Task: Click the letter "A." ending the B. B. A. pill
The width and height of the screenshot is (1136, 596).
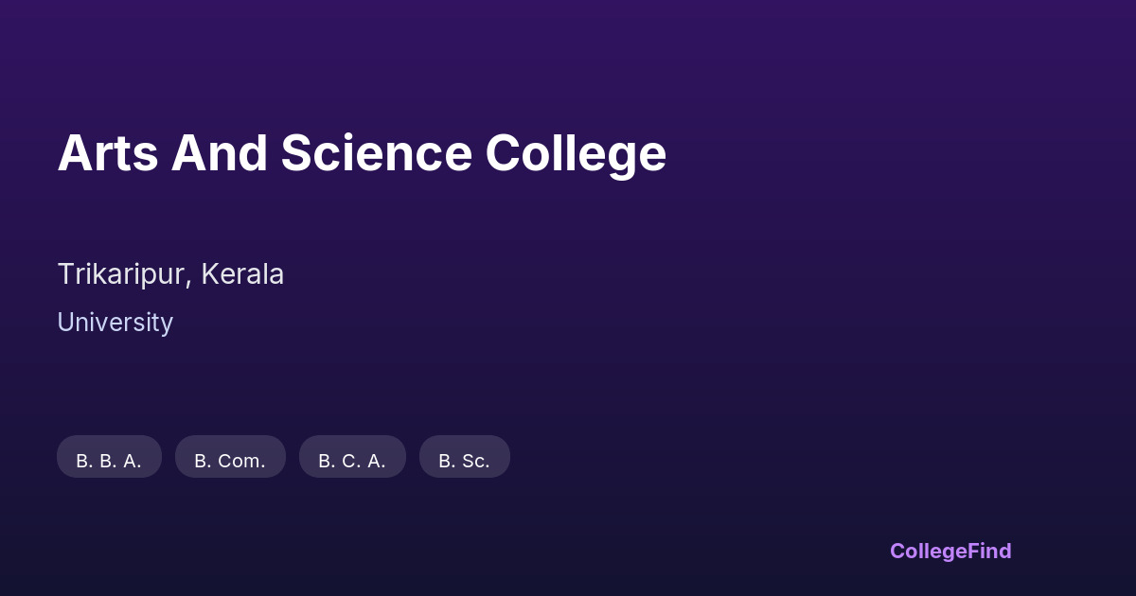Action: (x=133, y=461)
